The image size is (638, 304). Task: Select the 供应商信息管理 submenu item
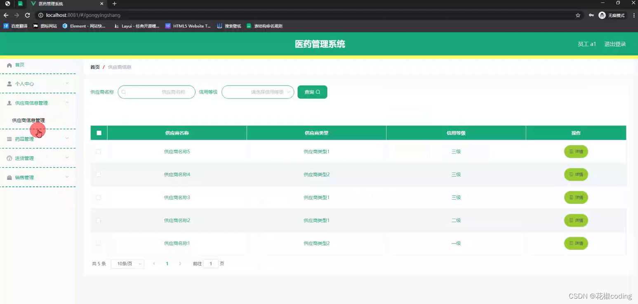click(28, 121)
